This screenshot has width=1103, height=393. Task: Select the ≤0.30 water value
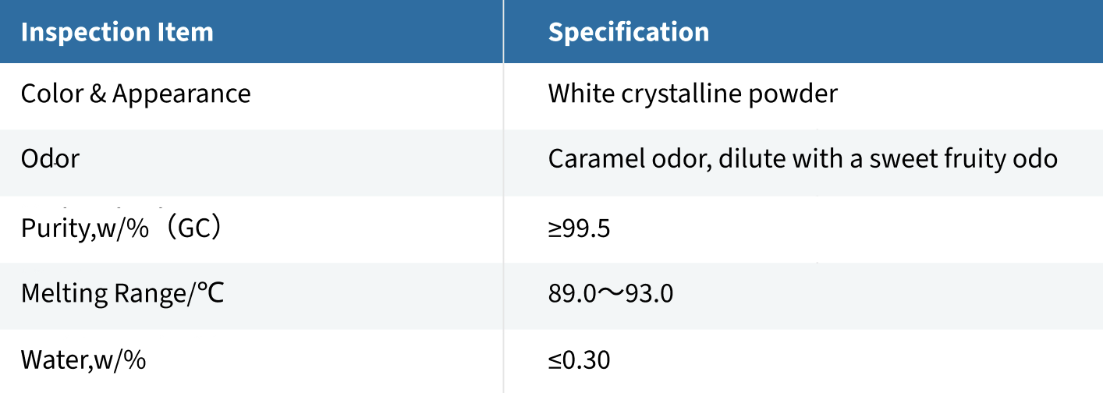click(x=579, y=360)
